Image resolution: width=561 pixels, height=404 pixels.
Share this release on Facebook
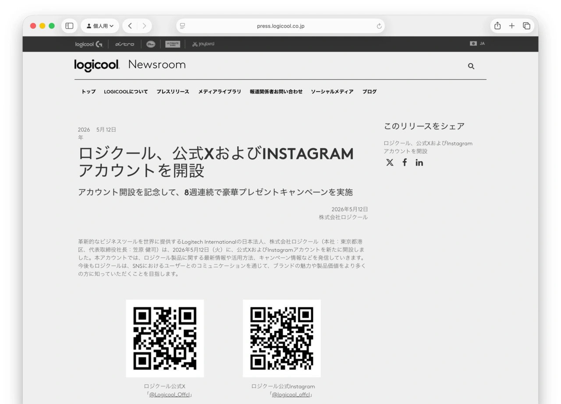tap(405, 163)
